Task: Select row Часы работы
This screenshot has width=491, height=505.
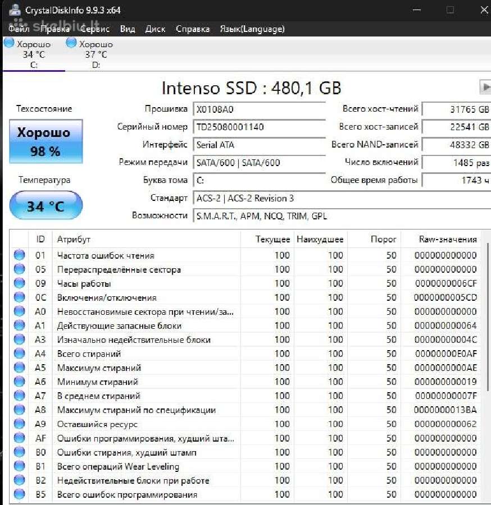Action: 245,283
